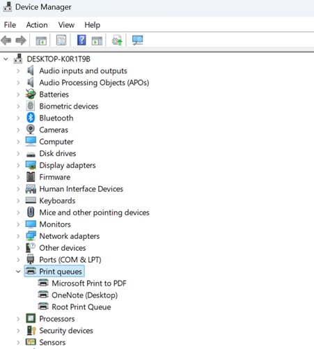Select the Cameras tree item
The width and height of the screenshot is (314, 349).
pos(54,130)
